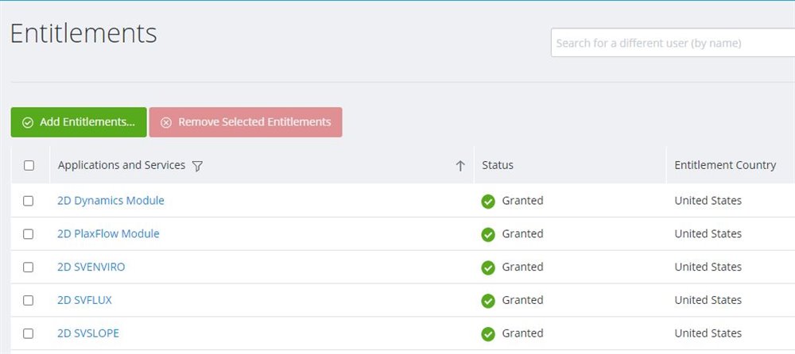Tick the checkbox for 2D SVENVIRO

[29, 267]
